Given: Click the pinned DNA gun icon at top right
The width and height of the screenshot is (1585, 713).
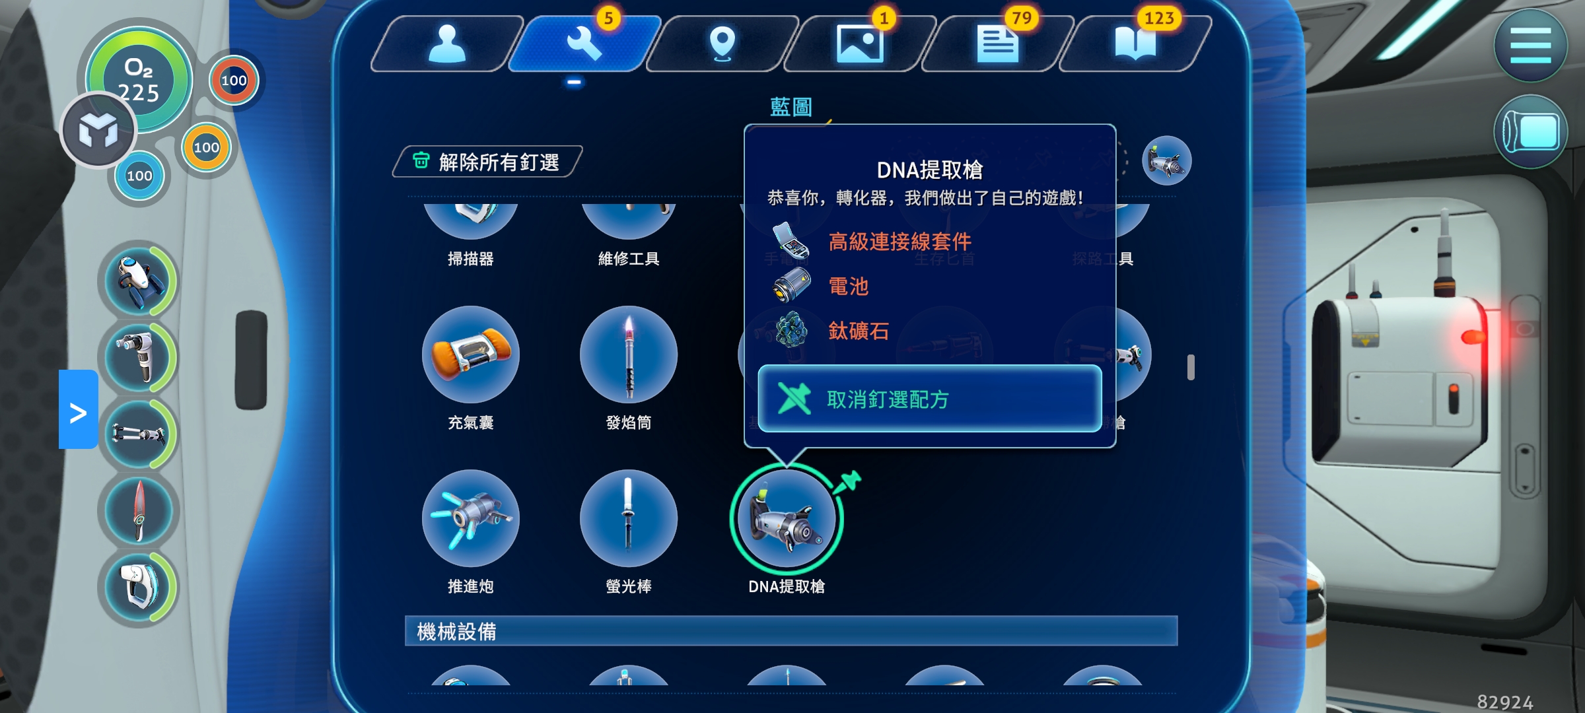Looking at the screenshot, I should point(1166,160).
